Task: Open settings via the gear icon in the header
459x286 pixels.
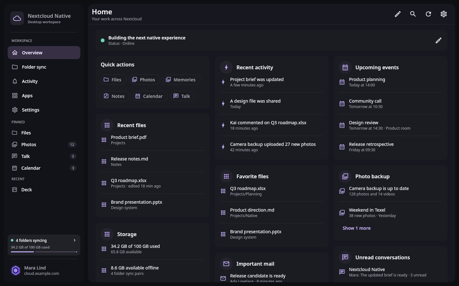Action: pyautogui.click(x=444, y=14)
